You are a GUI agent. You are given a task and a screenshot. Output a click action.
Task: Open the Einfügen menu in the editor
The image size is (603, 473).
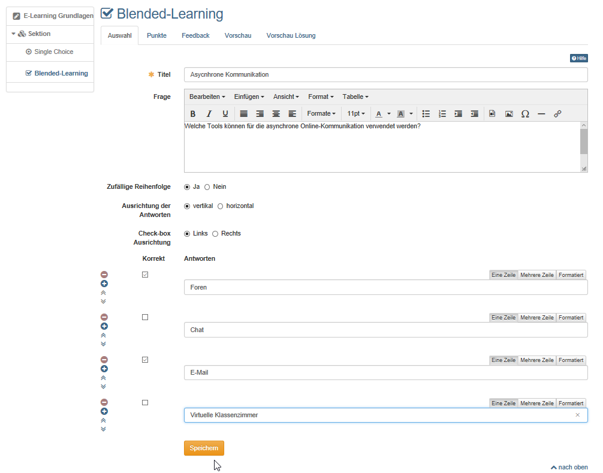pyautogui.click(x=249, y=97)
